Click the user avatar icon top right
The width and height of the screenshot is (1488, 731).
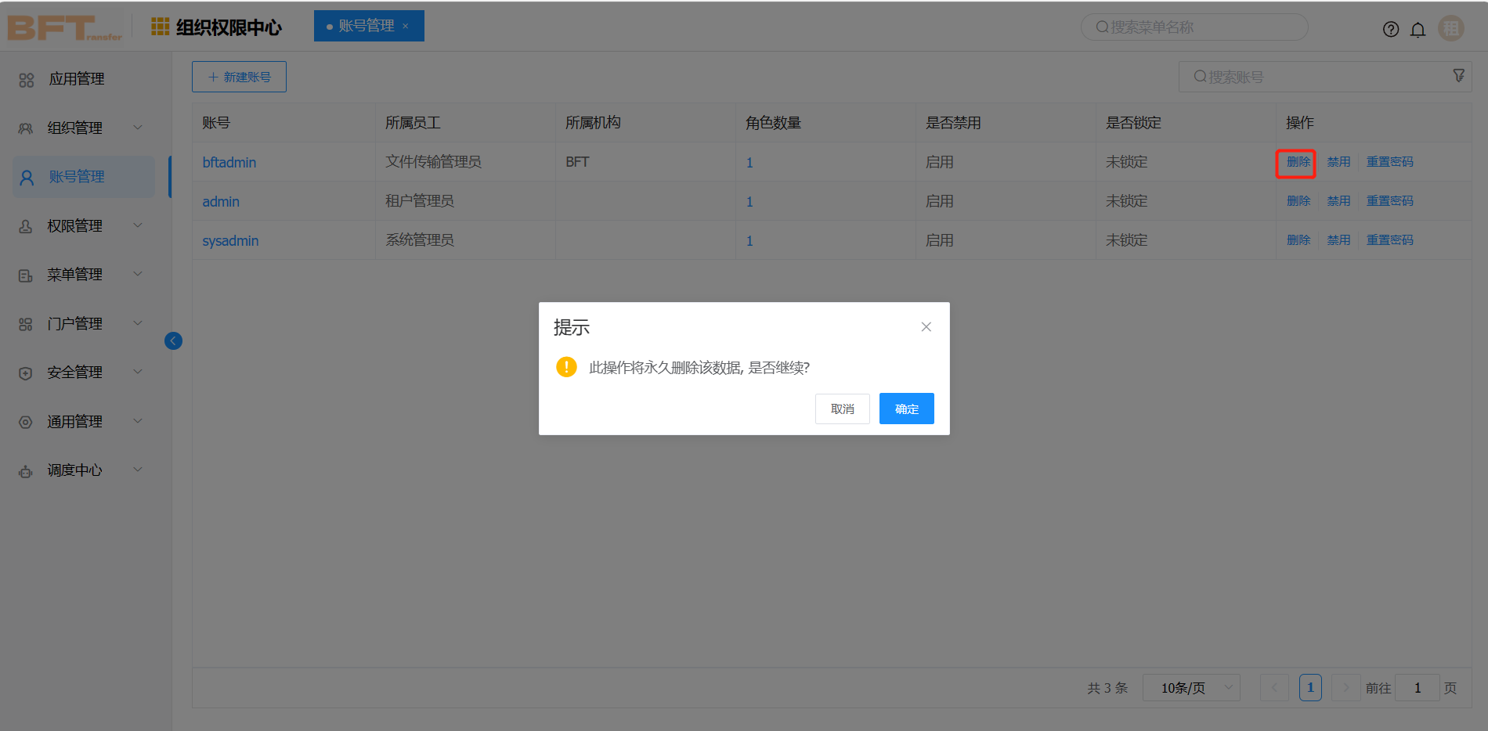[x=1450, y=27]
